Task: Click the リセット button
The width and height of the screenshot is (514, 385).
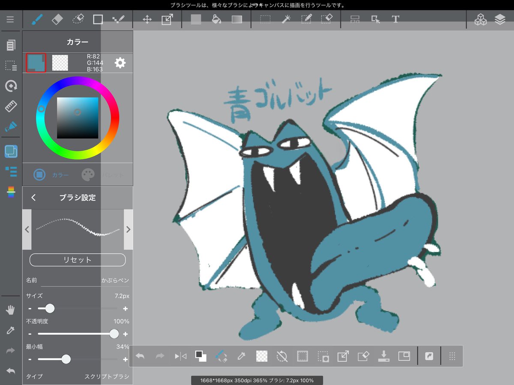Action: (x=78, y=260)
